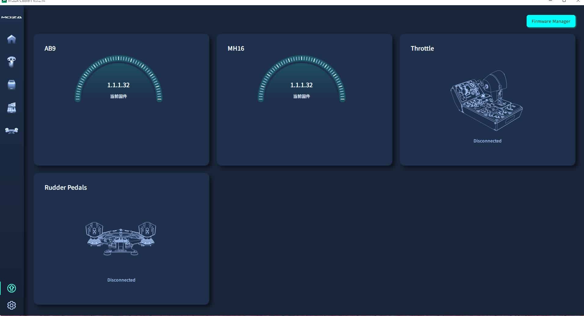Click the MH16 firmware gauge
The width and height of the screenshot is (584, 316).
click(x=301, y=79)
